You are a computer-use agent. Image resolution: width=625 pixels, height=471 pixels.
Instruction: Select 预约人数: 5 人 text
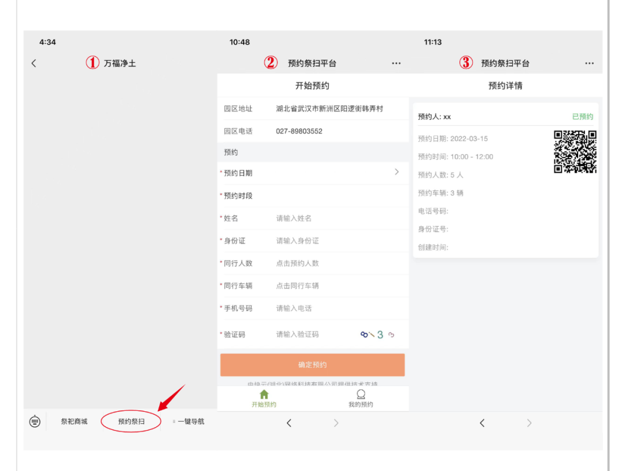pyautogui.click(x=440, y=175)
